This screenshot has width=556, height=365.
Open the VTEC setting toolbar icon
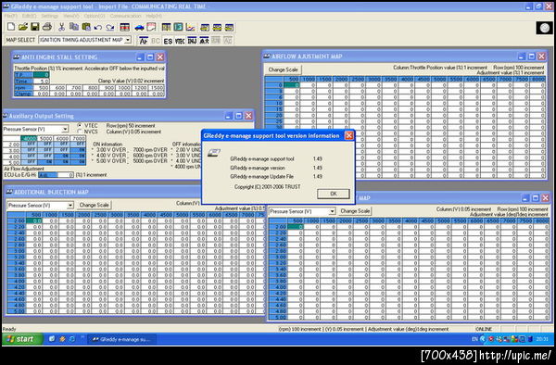180,41
